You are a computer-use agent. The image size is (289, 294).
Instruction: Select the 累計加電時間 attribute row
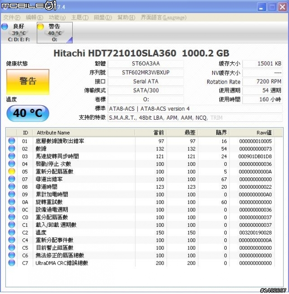(x=140, y=195)
